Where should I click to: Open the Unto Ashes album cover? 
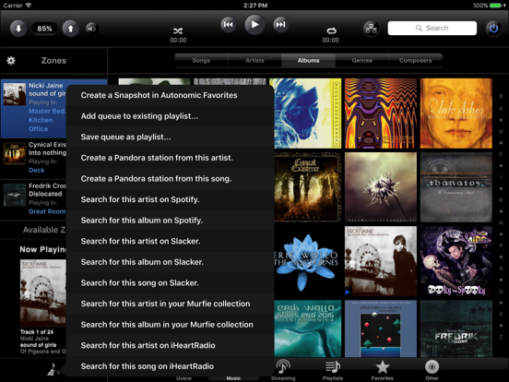pos(456,113)
